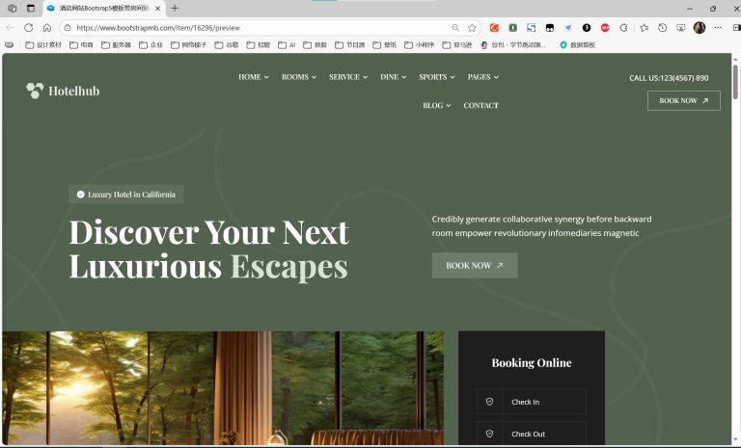Click the BOOK NOW button under hero text
The width and height of the screenshot is (741, 448).
pos(475,265)
